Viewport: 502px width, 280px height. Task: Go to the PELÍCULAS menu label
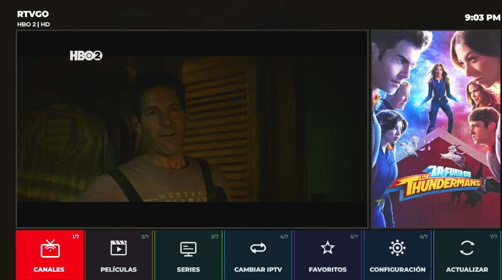[119, 269]
